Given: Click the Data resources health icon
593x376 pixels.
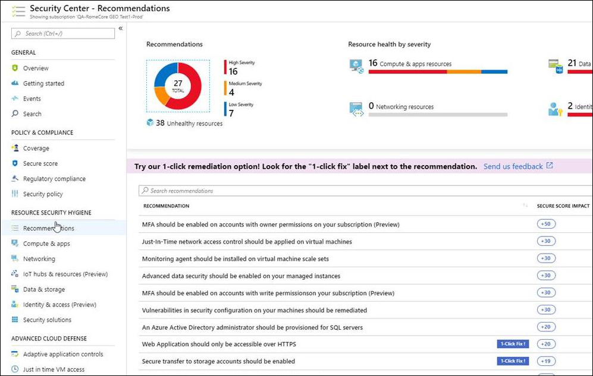Looking at the screenshot, I should click(x=556, y=66).
